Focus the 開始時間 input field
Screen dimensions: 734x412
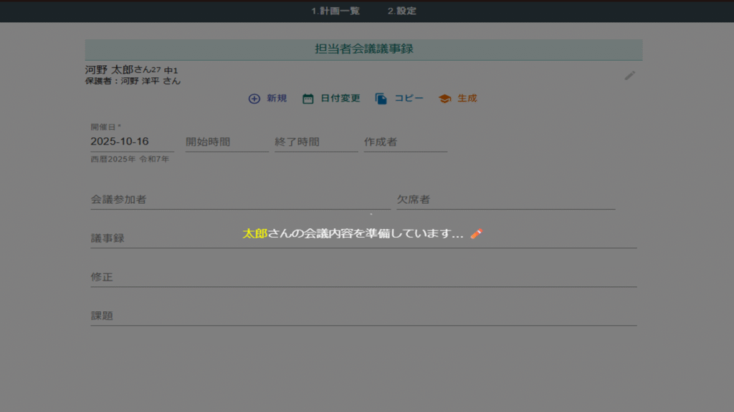pos(227,142)
